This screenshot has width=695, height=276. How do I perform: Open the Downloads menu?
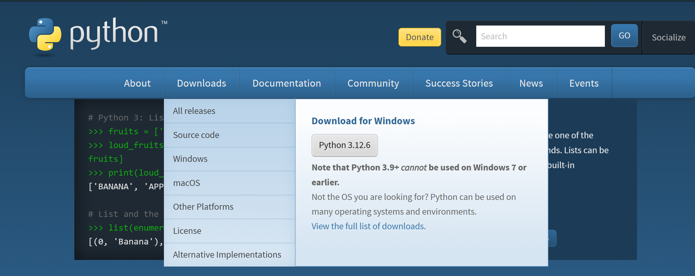tap(202, 83)
